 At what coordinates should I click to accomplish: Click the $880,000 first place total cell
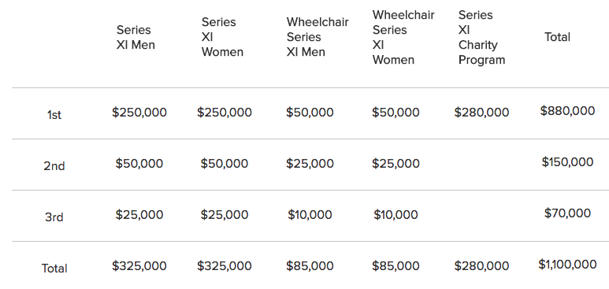click(567, 111)
